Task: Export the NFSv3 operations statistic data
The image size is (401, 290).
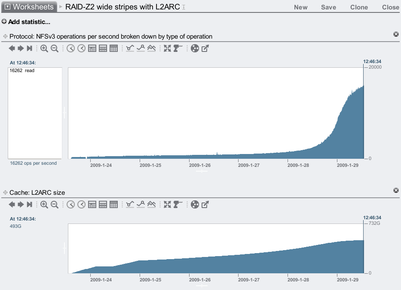Action: [205, 48]
